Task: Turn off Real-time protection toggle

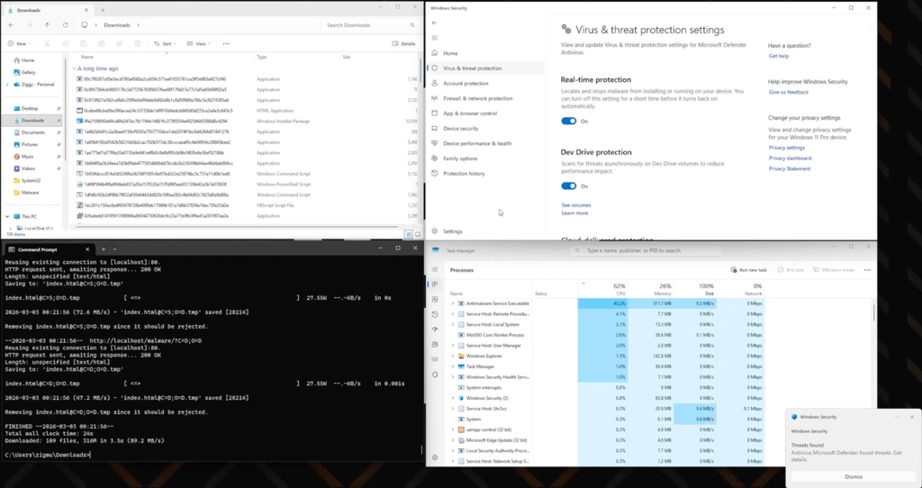Action: [x=569, y=122]
